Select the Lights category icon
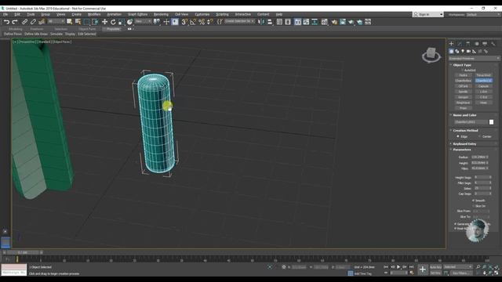This screenshot has width=502, height=282. 463,51
